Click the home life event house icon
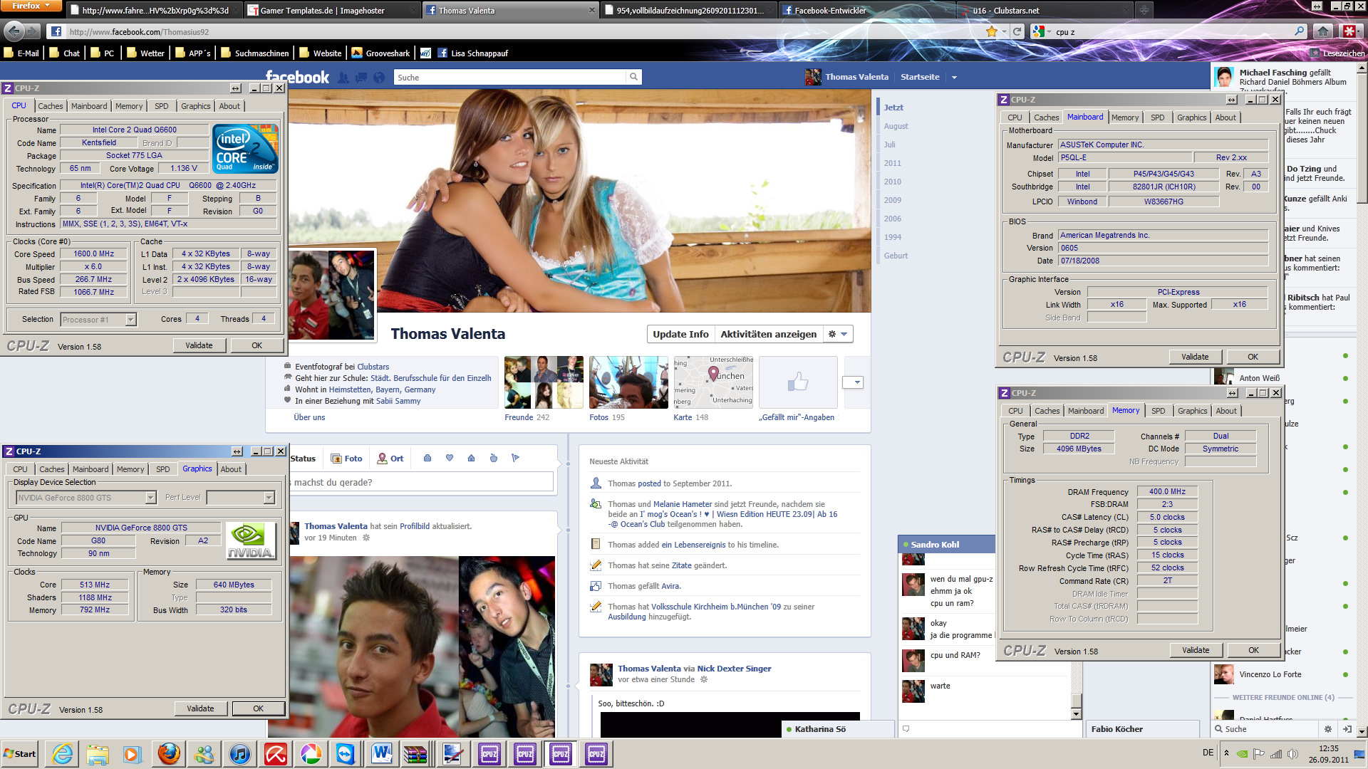Screen dimensions: 1368x769 click(x=471, y=458)
